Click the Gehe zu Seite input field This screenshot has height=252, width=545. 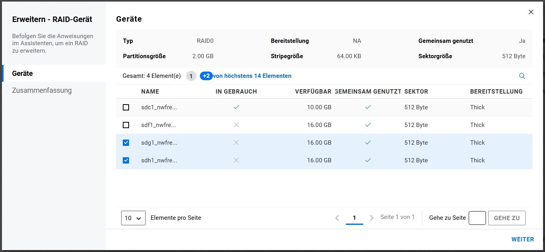click(x=477, y=218)
